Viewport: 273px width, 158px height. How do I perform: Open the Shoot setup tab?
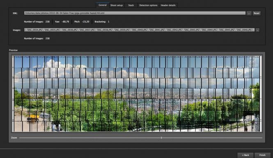[x=117, y=5]
